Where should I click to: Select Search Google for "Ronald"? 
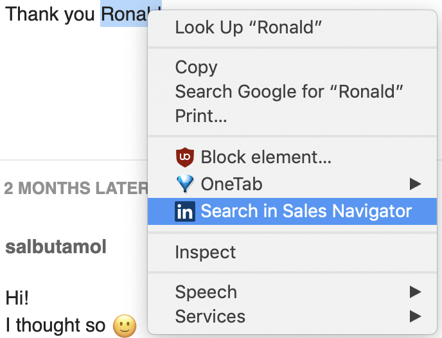click(292, 92)
